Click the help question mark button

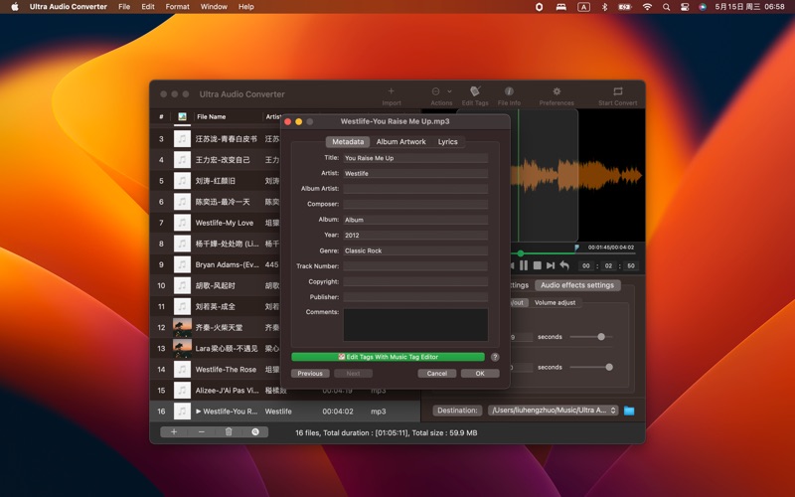(495, 357)
